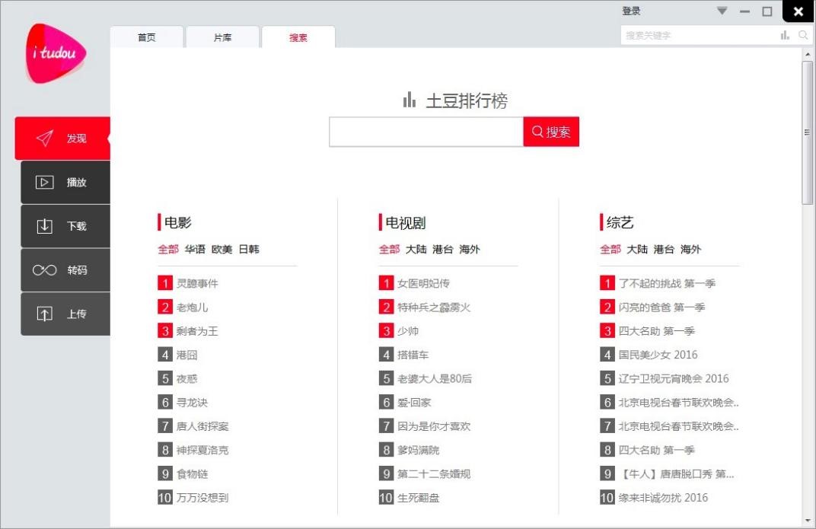Image resolution: width=816 pixels, height=529 pixels.
Task: Click the scrollbar up arrow
Action: pos(807,54)
